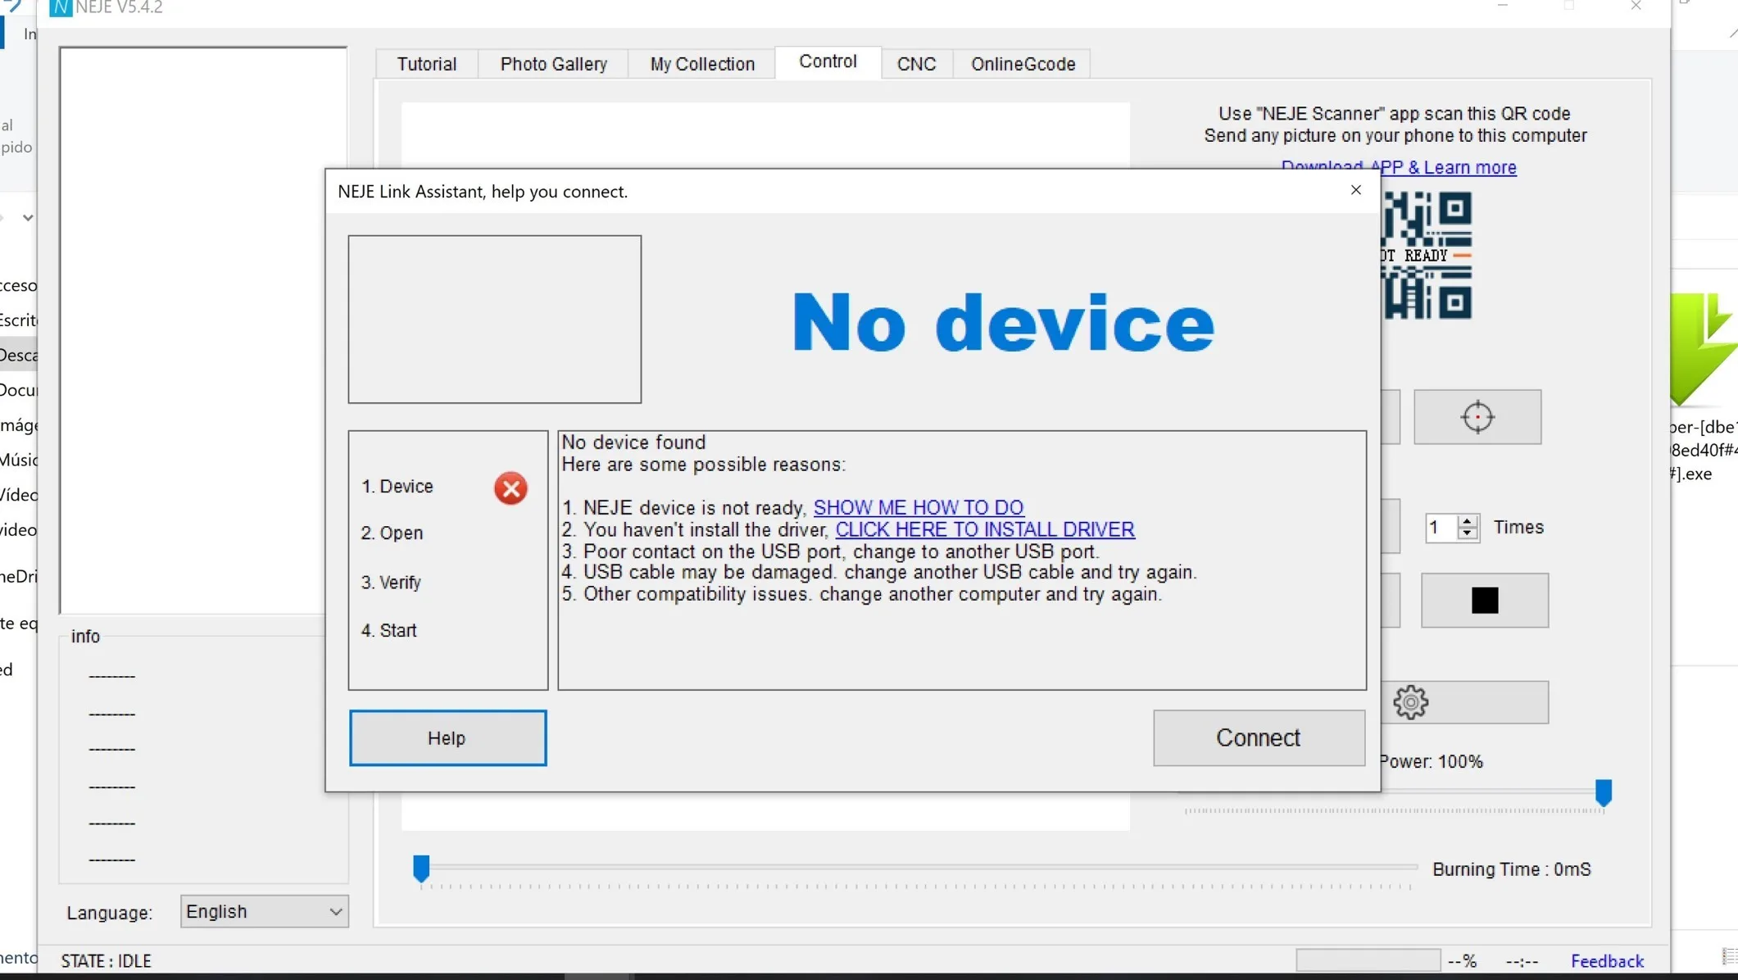Click the Power slider handle

tap(1603, 792)
